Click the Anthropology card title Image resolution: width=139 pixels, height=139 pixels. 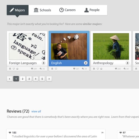coord(103,63)
